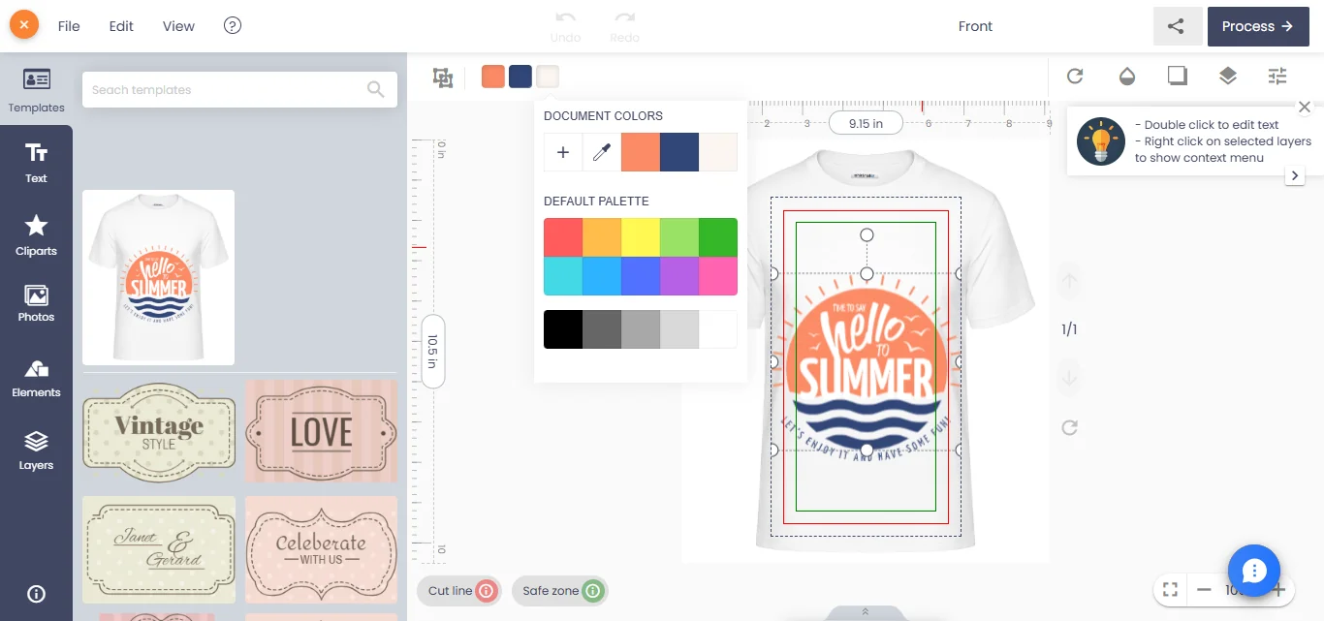
Task: Open the Edit menu
Action: pyautogui.click(x=121, y=26)
